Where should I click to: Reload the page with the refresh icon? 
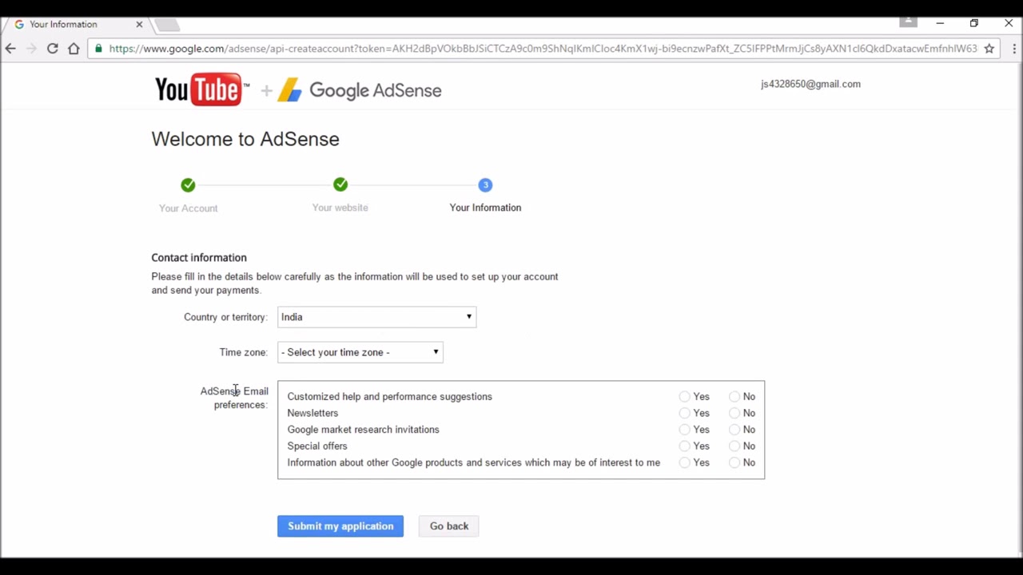53,49
